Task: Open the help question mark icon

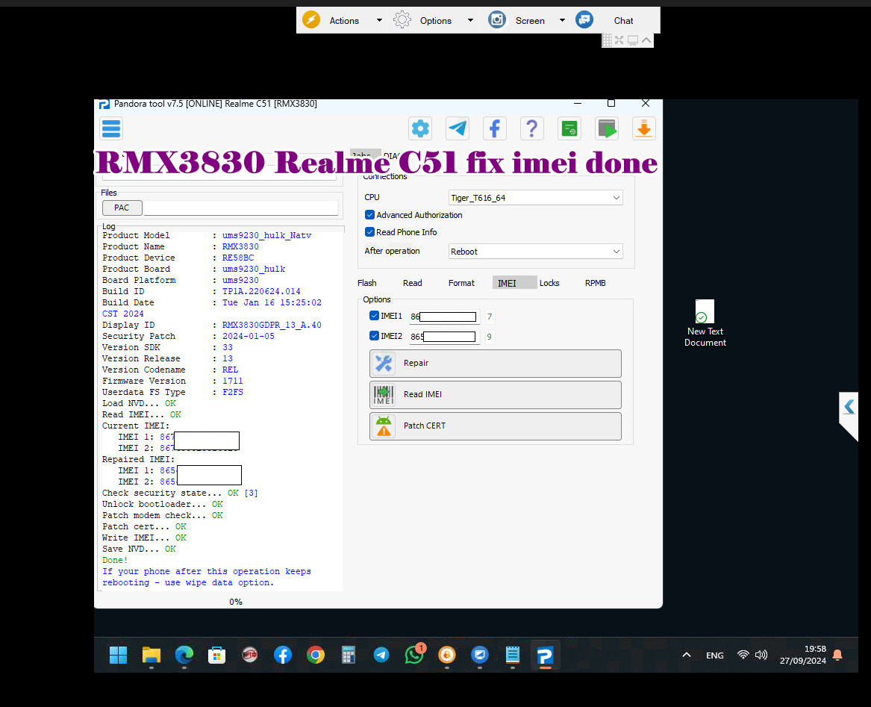Action: pyautogui.click(x=532, y=128)
